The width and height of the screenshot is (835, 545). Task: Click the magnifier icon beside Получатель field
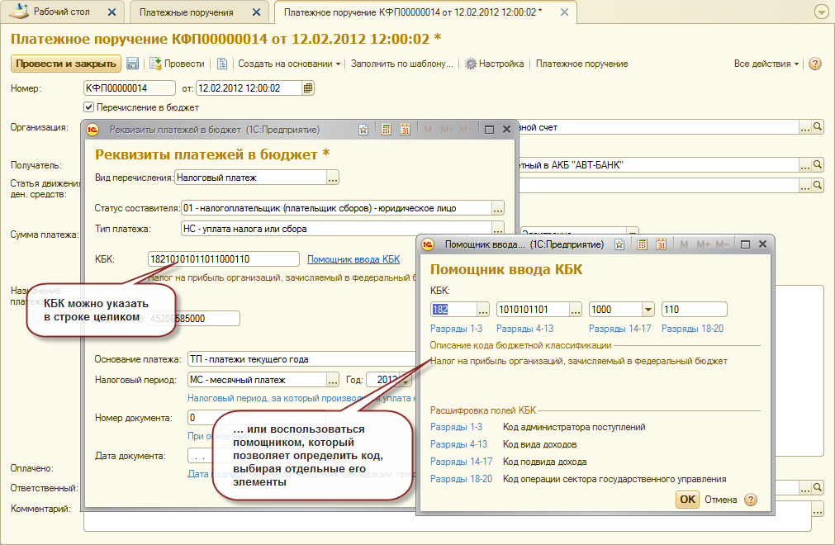(x=818, y=164)
